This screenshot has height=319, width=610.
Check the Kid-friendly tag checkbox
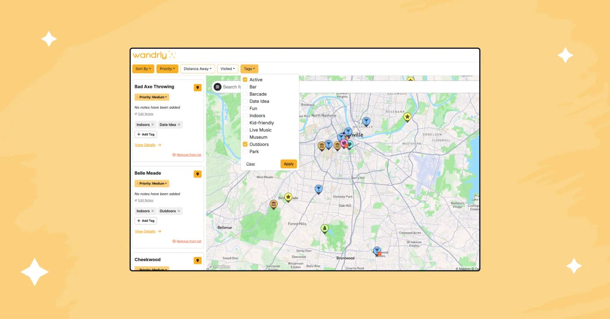245,123
